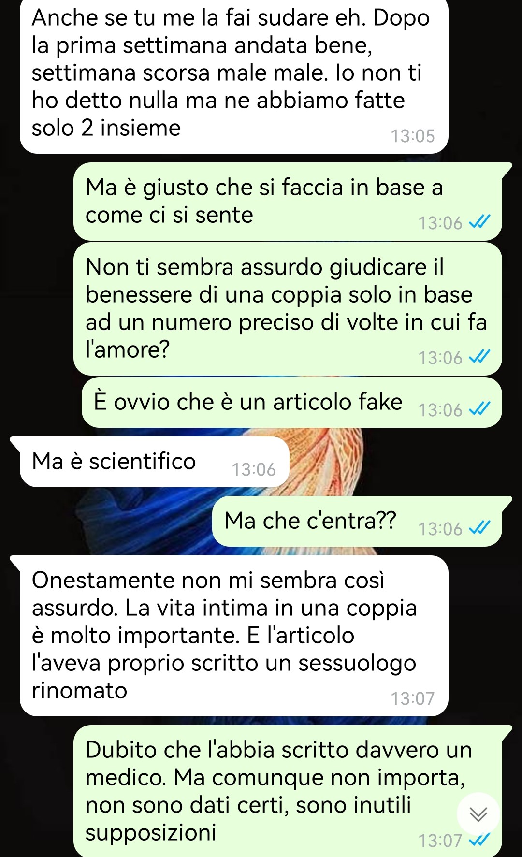Click the chat wallpaper beside 'Ma è scientifico'
Viewport: 522px width, 857px height.
click(x=401, y=462)
